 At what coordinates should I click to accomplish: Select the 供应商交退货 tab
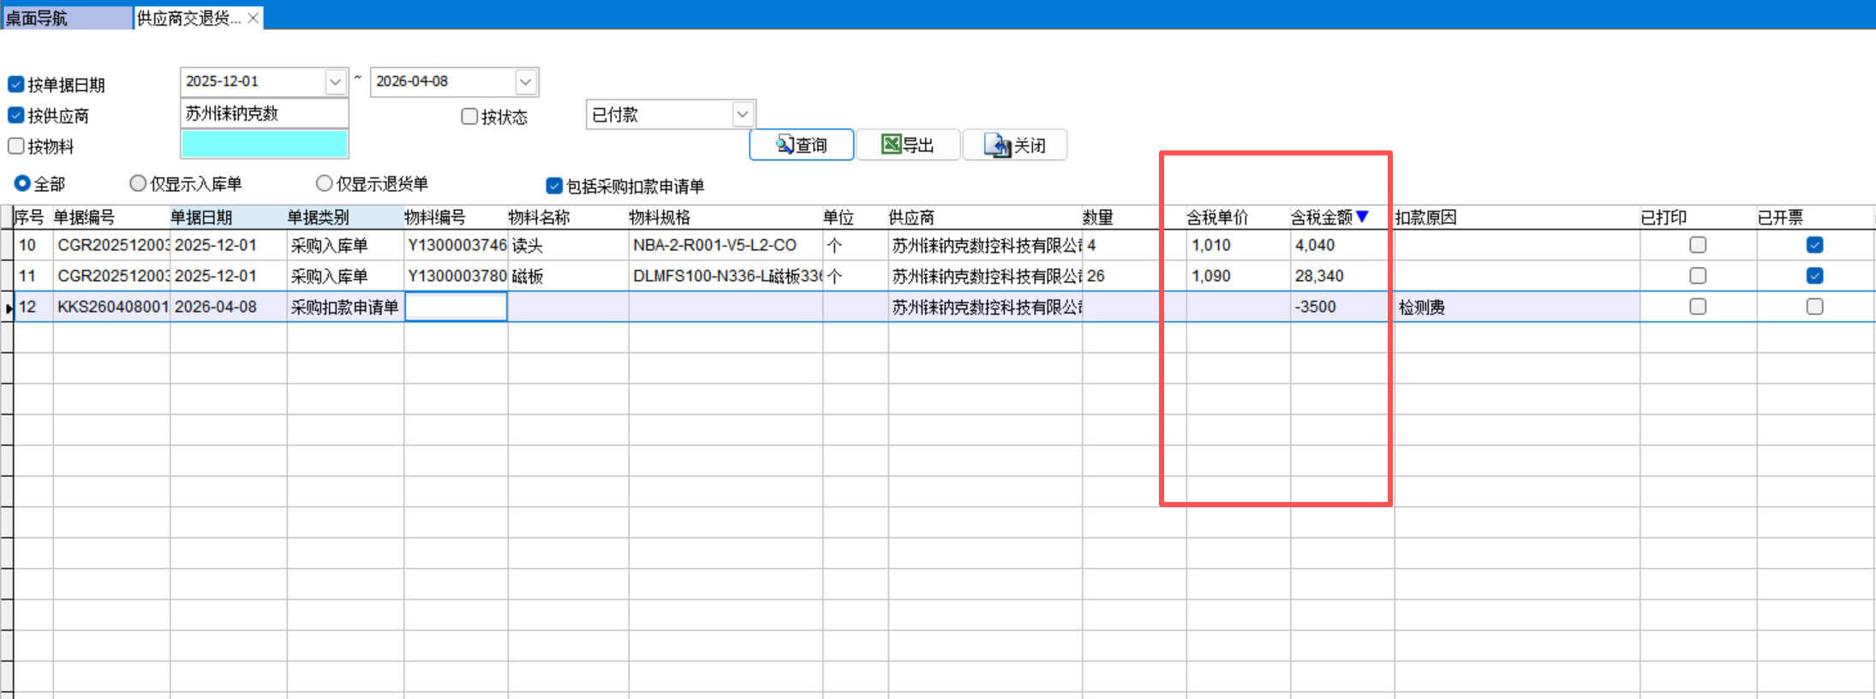point(188,18)
